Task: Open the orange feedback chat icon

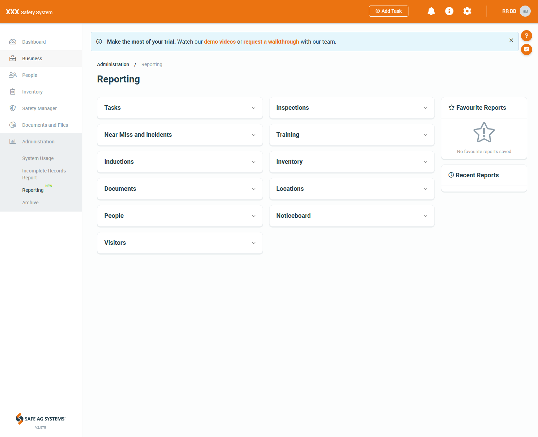Action: (526, 50)
